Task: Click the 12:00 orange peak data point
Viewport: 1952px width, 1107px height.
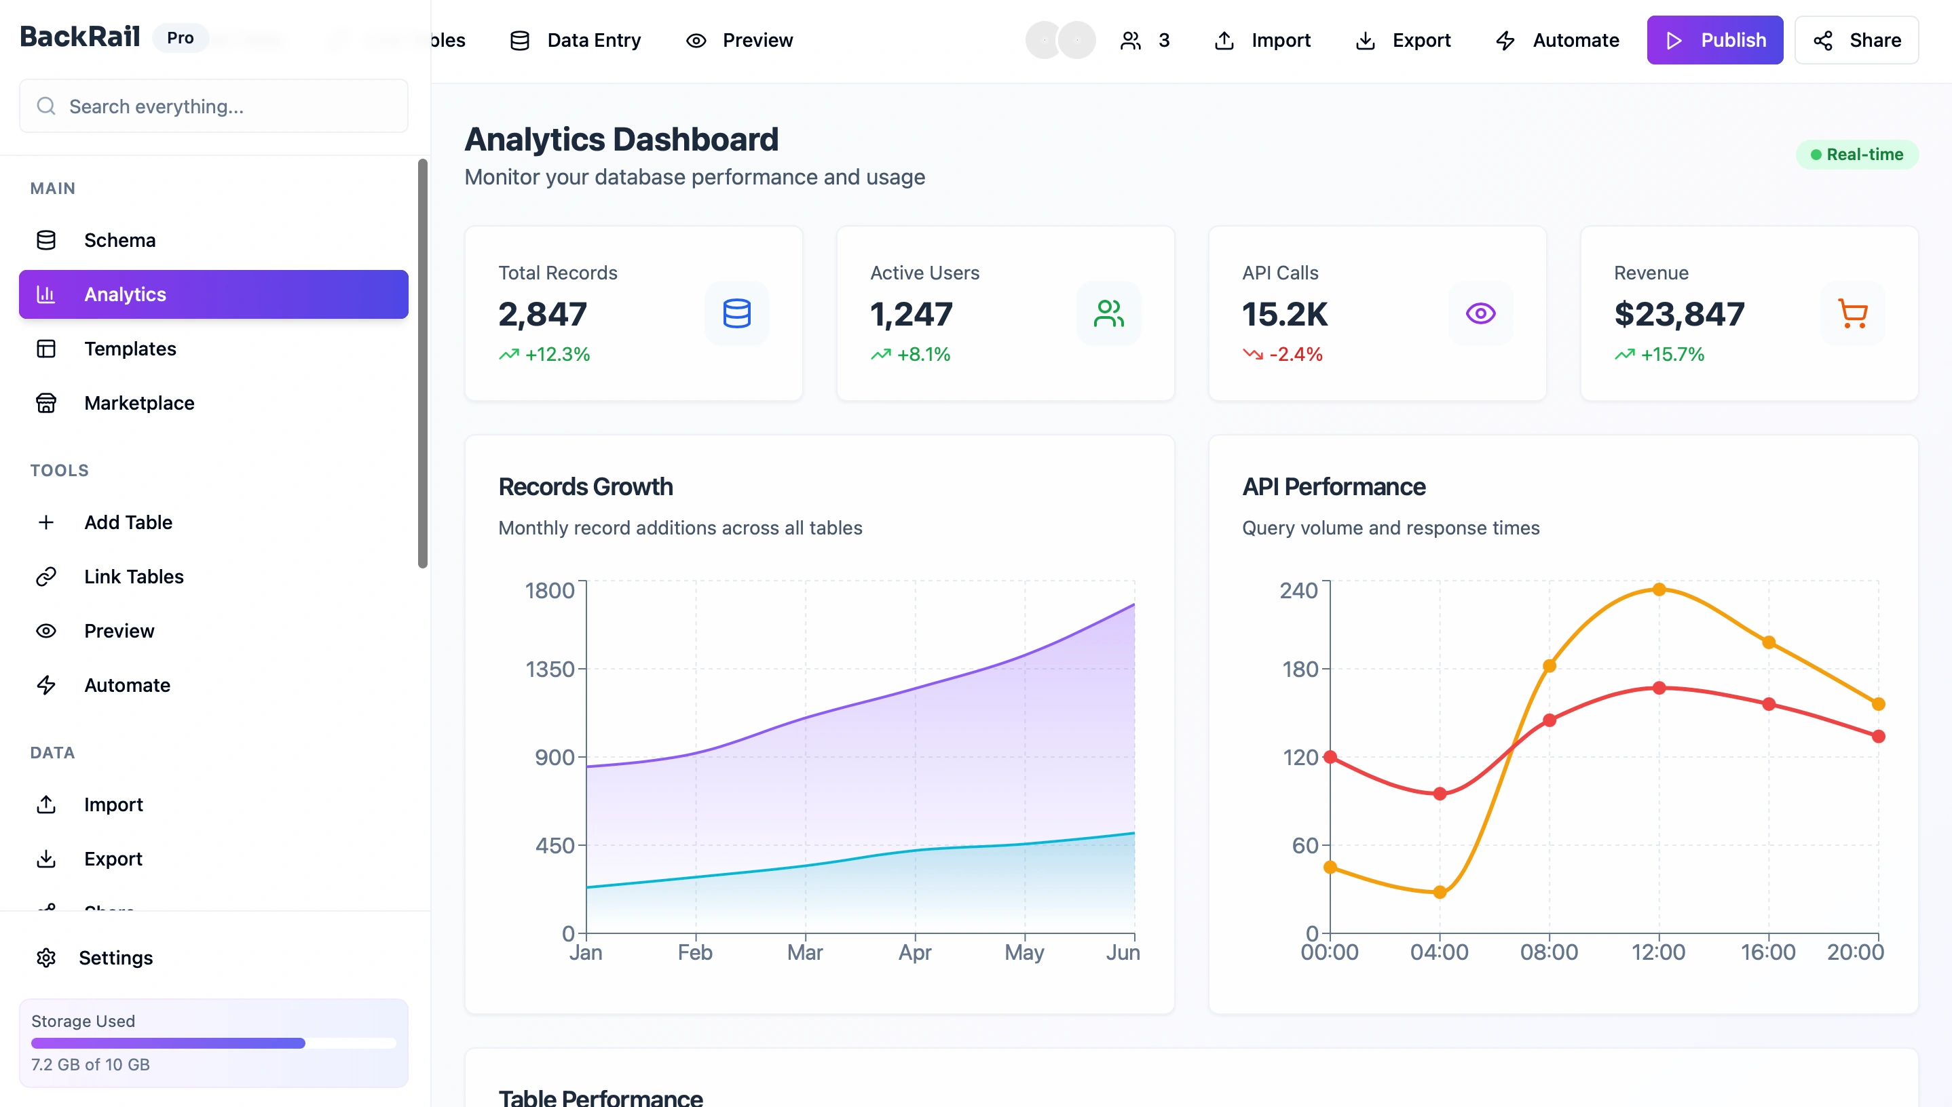Action: tap(1659, 589)
